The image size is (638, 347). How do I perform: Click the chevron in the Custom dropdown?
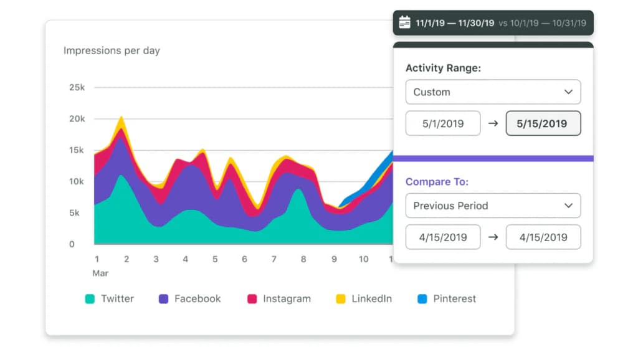pos(568,92)
